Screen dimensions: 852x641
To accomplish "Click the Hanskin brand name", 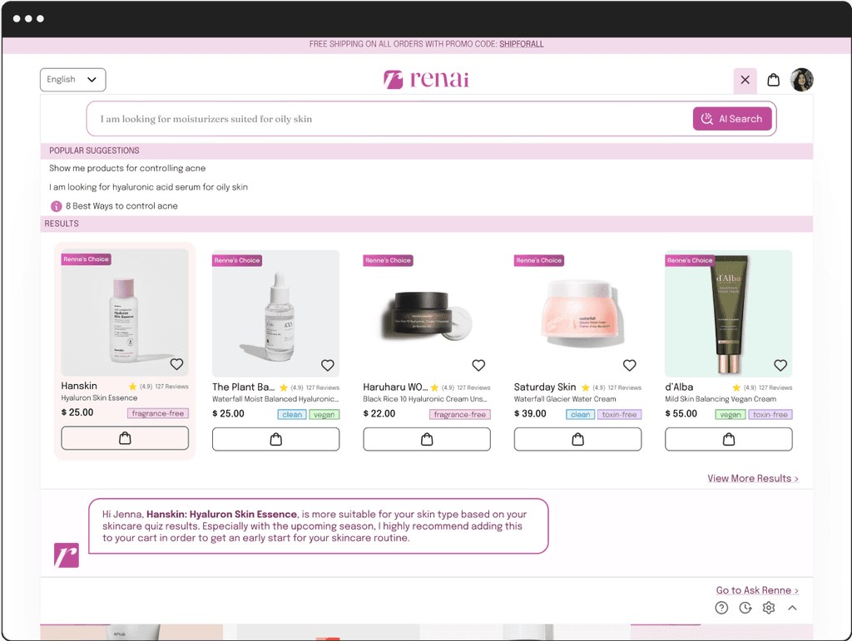I will pos(79,386).
